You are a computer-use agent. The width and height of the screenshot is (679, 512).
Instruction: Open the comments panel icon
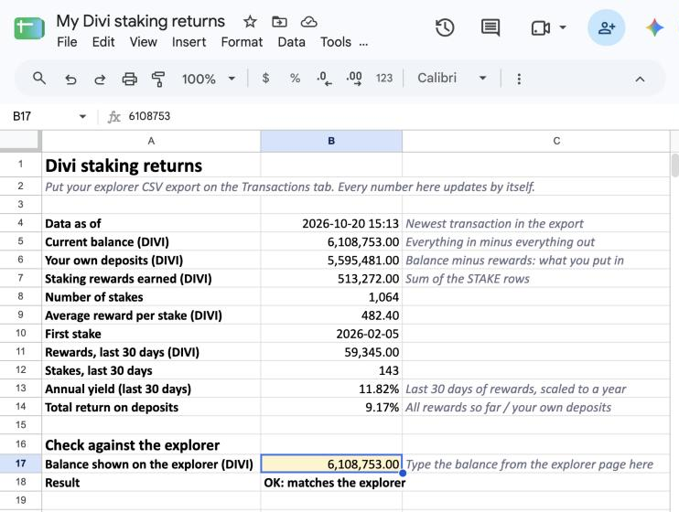coord(490,27)
